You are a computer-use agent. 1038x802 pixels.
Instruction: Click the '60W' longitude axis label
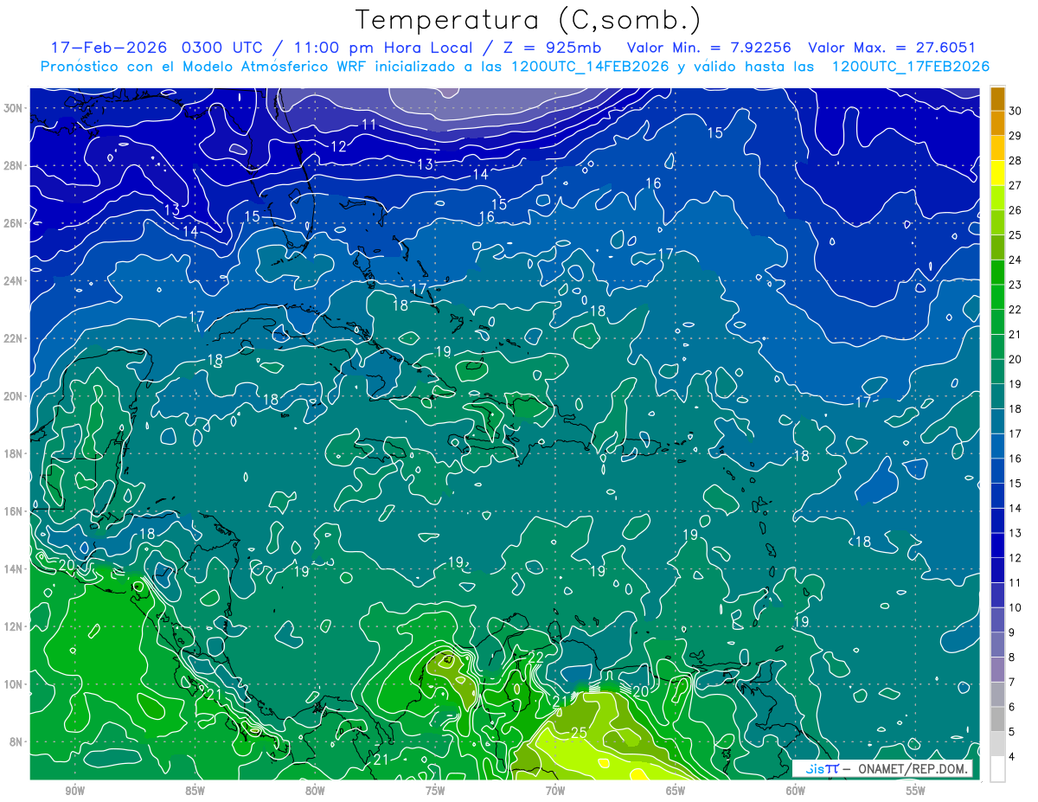coord(796,791)
